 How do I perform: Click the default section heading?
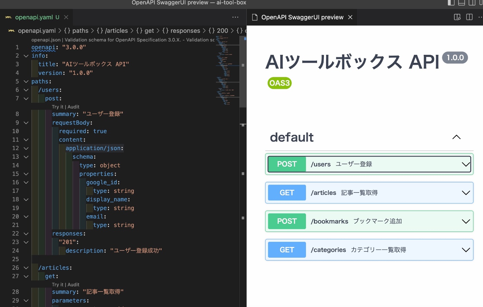click(x=292, y=137)
